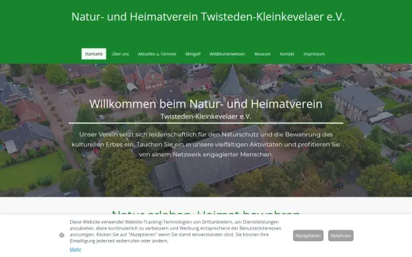Viewport: 412px width, 257px height.
Task: Click the site title Natur- und Heimatverein Twisteden-Kleinkevelaer e.V.
Action: (208, 16)
